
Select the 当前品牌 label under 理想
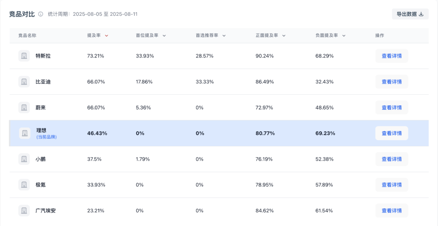46,137
